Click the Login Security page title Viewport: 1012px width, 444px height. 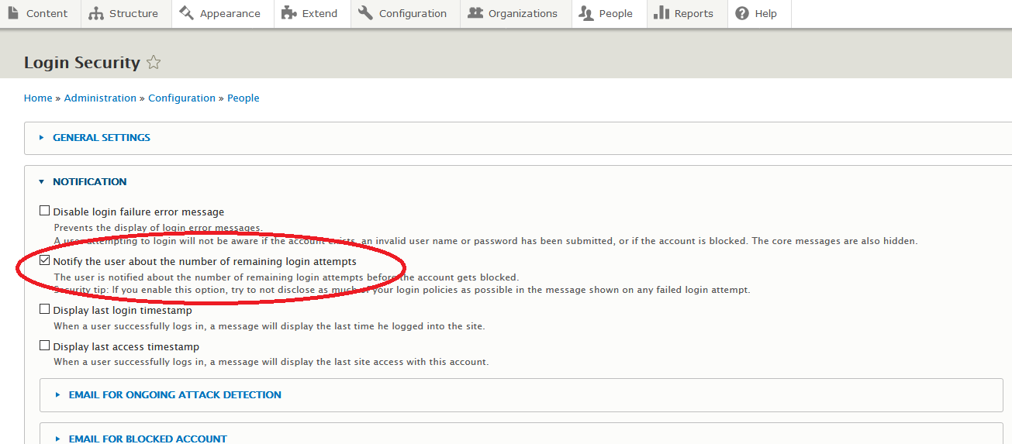pyautogui.click(x=82, y=63)
